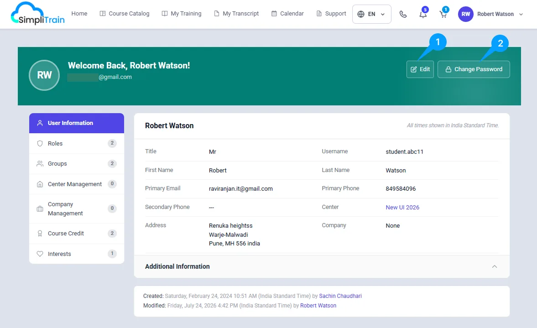Screen dimensions: 537x328
Task: Open My Transcript menu item
Action: tap(236, 13)
